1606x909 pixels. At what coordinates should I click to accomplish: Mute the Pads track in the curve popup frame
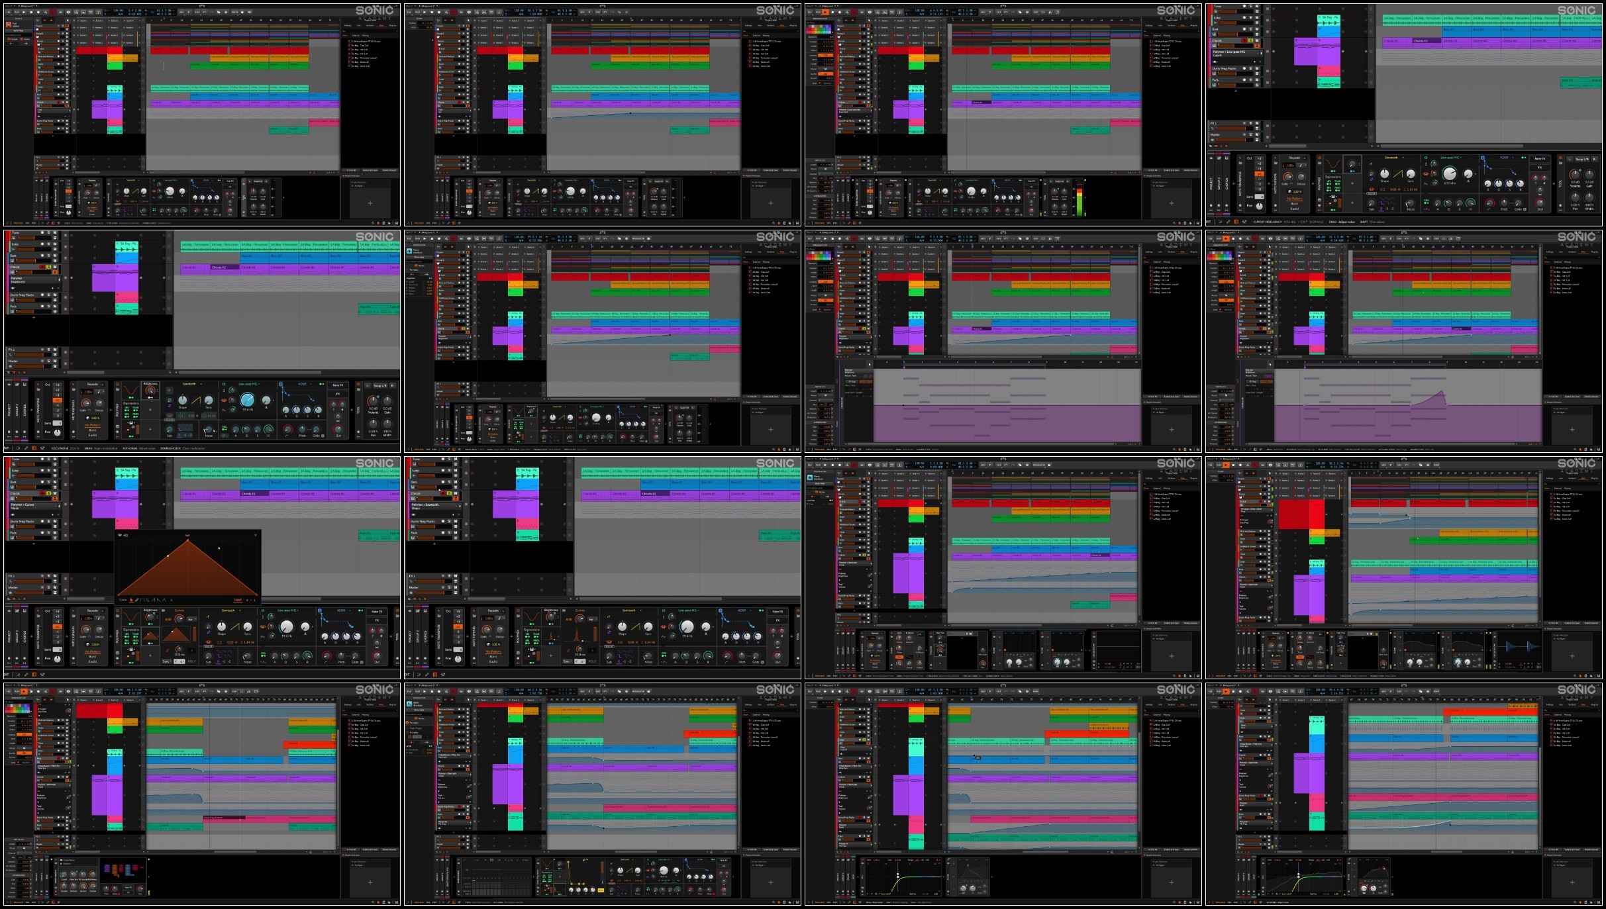[x=55, y=532]
